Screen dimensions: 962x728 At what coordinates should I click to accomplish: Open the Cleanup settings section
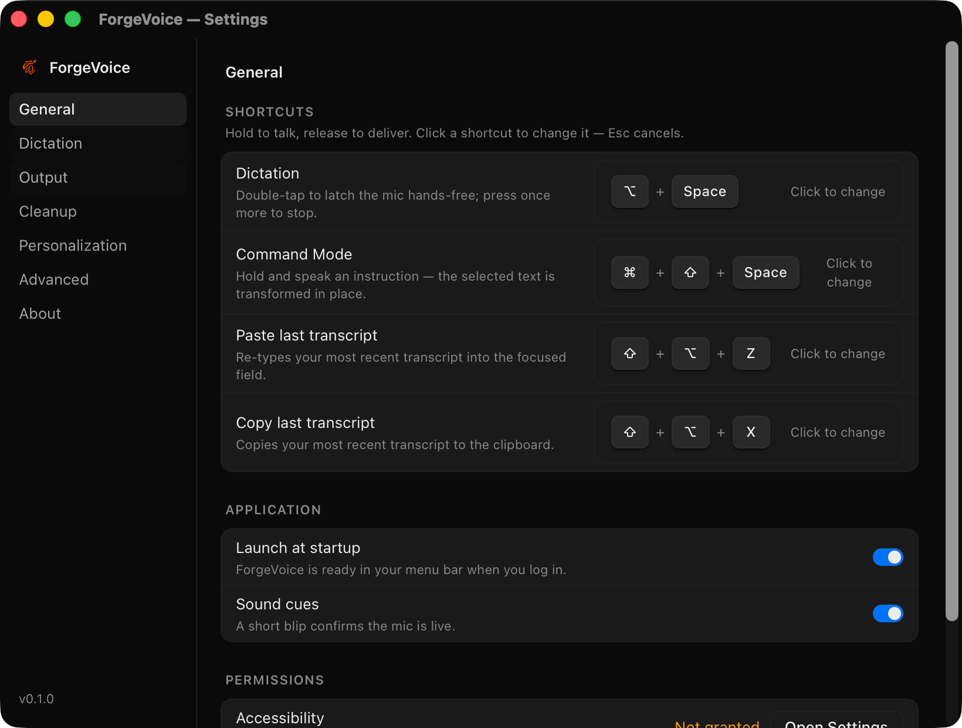[x=98, y=212]
